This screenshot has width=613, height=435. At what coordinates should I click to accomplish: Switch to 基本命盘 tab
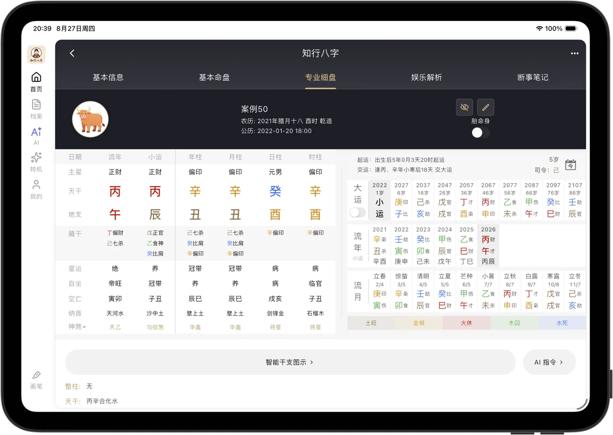pos(215,77)
